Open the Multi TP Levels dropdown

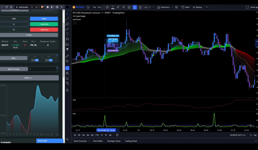pyautogui.click(x=42, y=69)
